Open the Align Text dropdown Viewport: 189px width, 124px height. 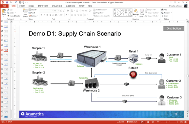pos(99,13)
